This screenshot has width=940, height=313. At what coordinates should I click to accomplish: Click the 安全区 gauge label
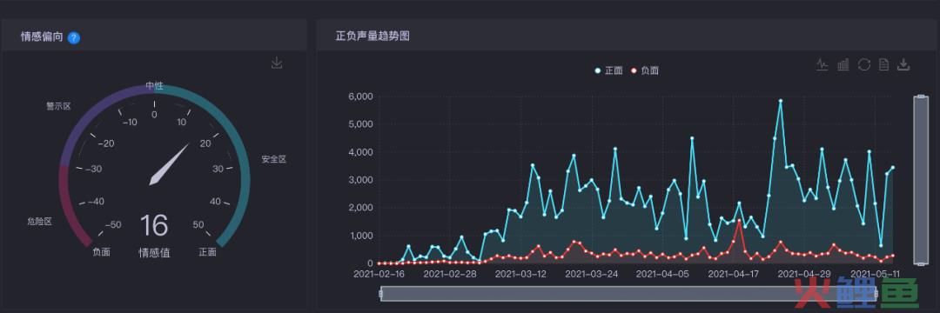point(274,159)
